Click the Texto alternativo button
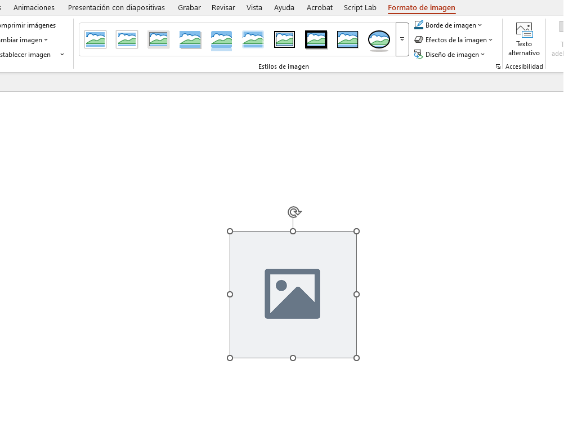 click(523, 39)
